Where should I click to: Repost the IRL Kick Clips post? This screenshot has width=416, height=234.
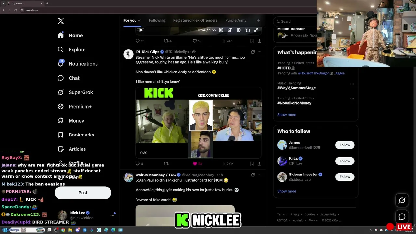coord(166,164)
